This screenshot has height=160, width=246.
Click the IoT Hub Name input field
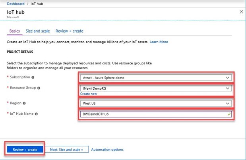tap(156, 114)
